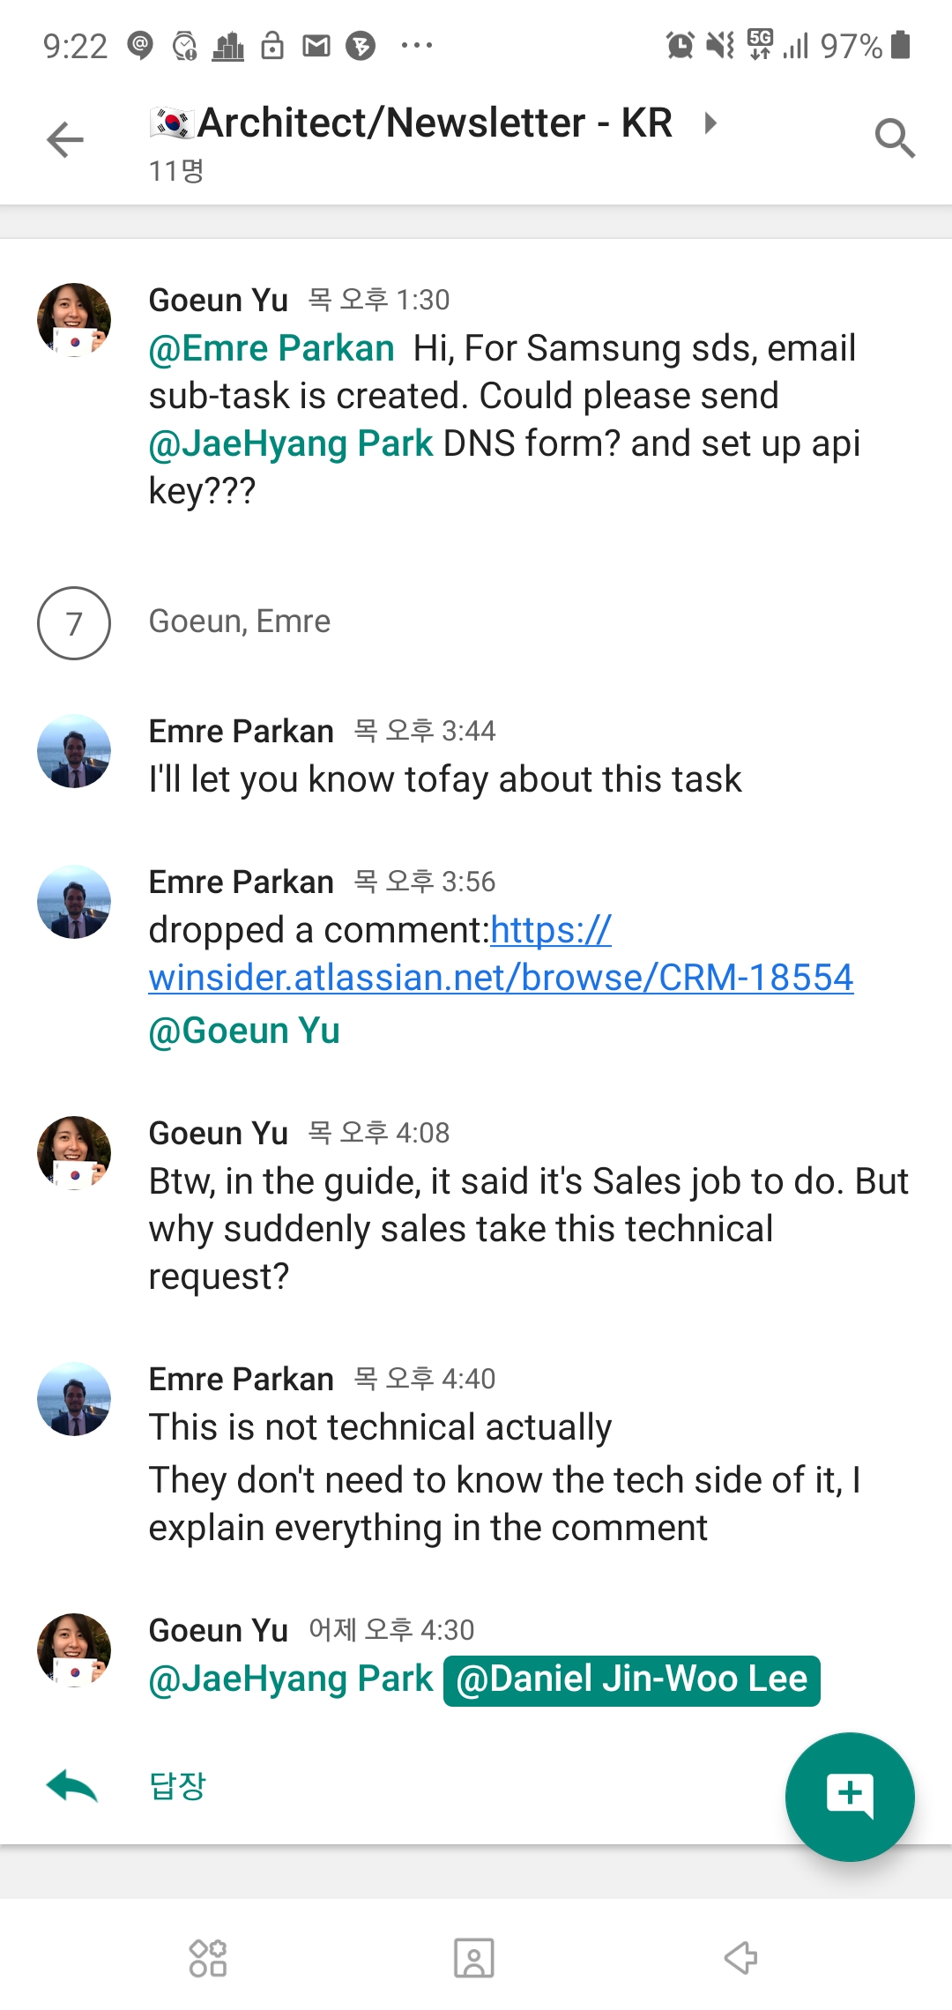Tap the three-dots notification overflow in status bar
This screenshot has width=952, height=2010.
(416, 46)
